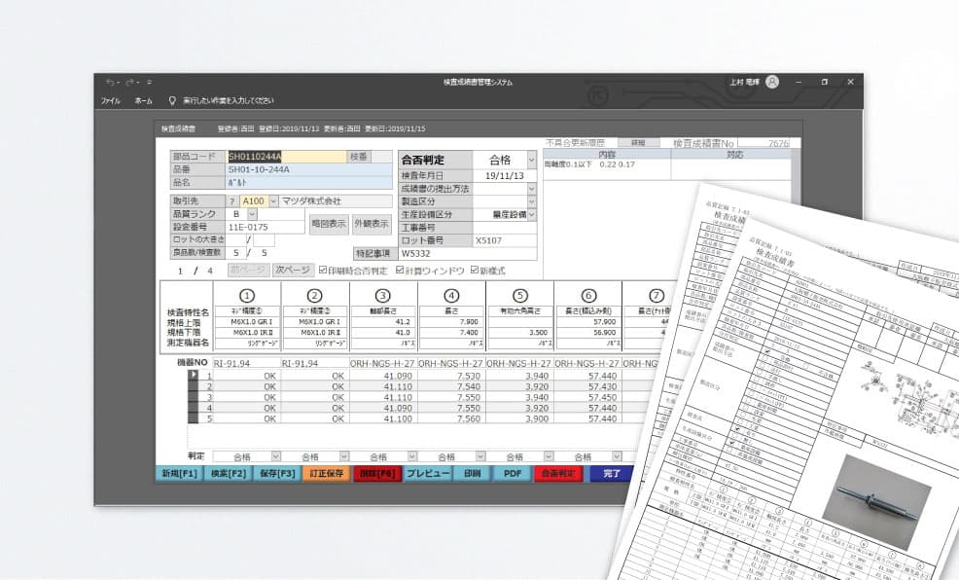Viewport: 959px width, 580px height.
Task: Expand the 品質ランク dropdown
Action: point(252,214)
